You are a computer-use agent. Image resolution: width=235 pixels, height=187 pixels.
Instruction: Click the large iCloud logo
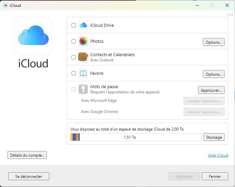[33, 36]
